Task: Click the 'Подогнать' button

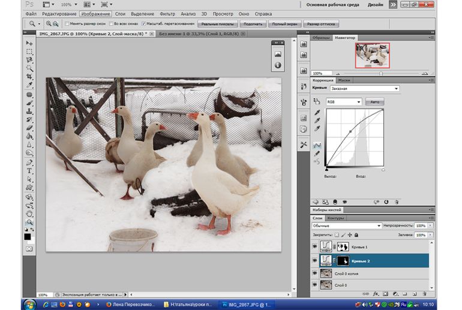Action: point(252,24)
